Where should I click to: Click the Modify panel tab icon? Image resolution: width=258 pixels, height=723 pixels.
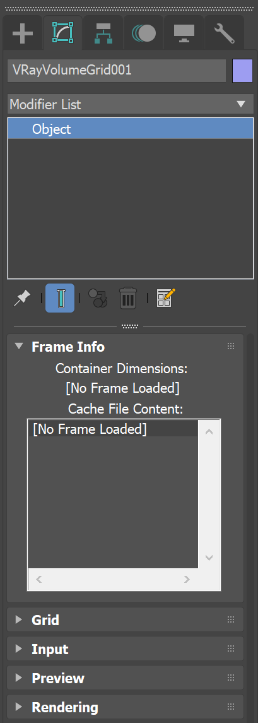click(63, 33)
